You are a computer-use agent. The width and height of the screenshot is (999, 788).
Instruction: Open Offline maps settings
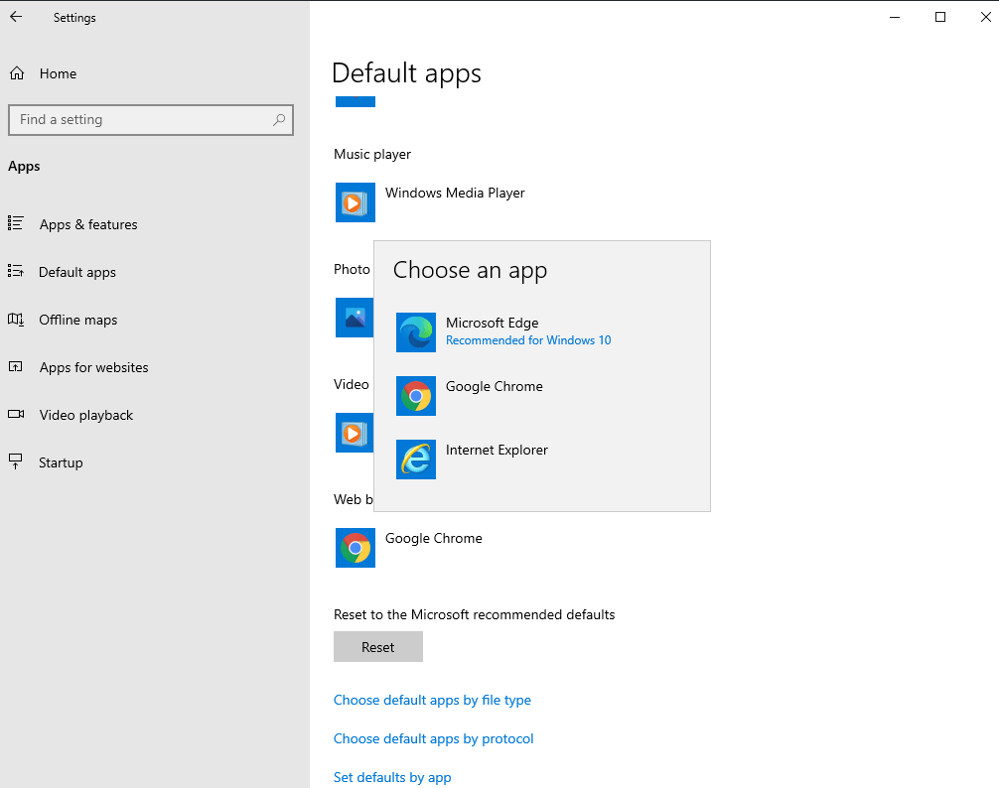(77, 321)
